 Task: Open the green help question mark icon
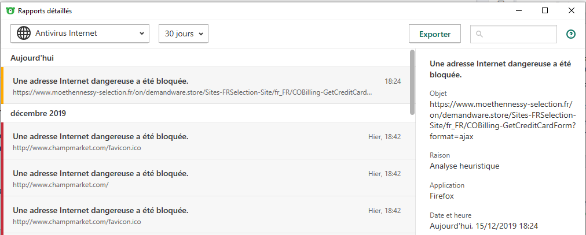[571, 34]
